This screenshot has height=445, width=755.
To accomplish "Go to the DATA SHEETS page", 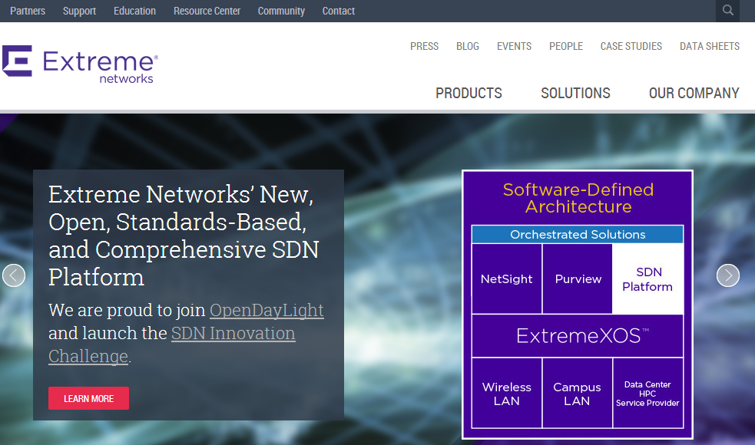I will tap(709, 46).
